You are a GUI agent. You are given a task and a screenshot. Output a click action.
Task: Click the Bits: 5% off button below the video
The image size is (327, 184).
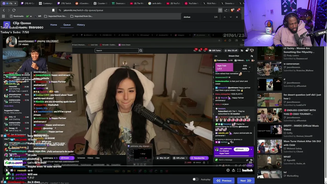tap(163, 158)
